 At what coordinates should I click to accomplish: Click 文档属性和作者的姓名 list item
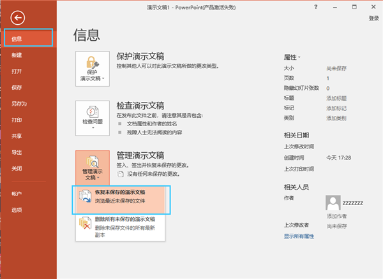tap(152, 124)
